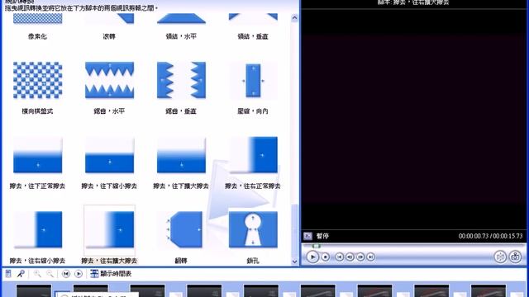Select the 滾轉 roll transition
This screenshot has height=297, width=529.
(x=109, y=19)
